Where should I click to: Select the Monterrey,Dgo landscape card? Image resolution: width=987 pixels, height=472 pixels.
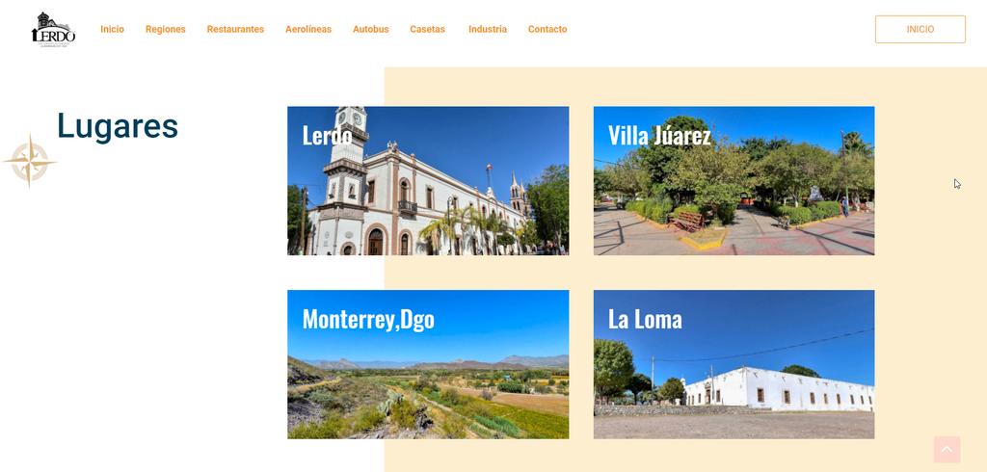pyautogui.click(x=428, y=364)
